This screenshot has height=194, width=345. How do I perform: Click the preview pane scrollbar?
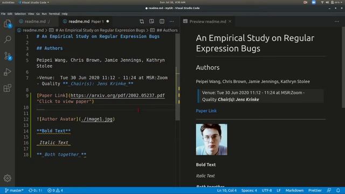pos(343,67)
